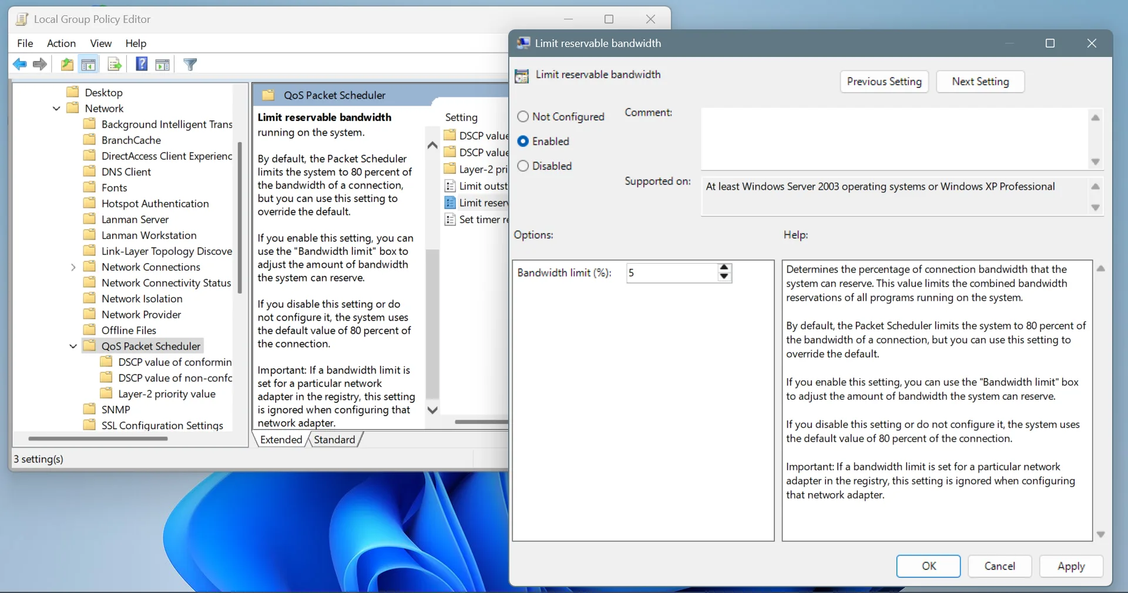This screenshot has width=1128, height=593.
Task: Expand the Network Connections tree node
Action: click(x=73, y=267)
